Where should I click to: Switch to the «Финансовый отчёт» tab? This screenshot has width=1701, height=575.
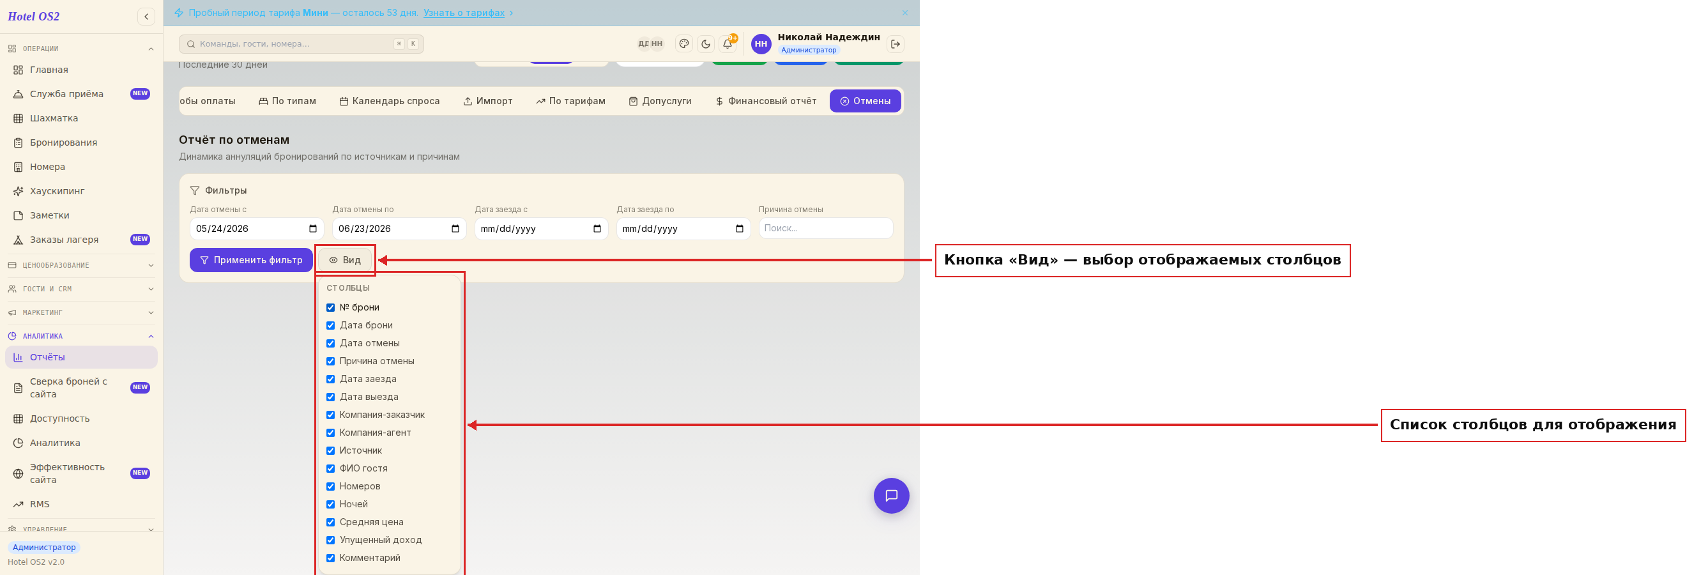[x=766, y=101]
